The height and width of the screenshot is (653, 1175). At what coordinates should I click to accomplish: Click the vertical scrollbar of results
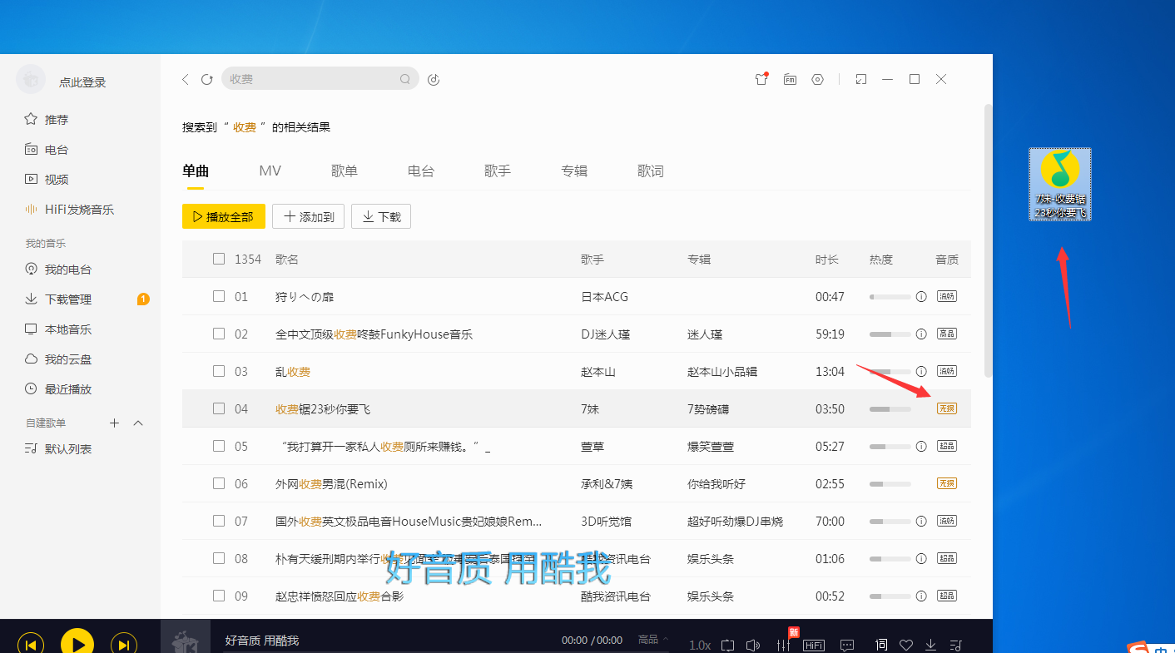pyautogui.click(x=988, y=240)
